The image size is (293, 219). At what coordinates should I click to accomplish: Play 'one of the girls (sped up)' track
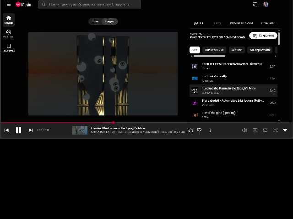coord(233,115)
